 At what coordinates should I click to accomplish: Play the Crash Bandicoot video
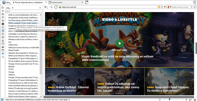(120, 43)
